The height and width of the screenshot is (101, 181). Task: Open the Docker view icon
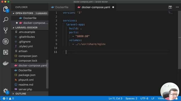pyautogui.click(x=6, y=63)
